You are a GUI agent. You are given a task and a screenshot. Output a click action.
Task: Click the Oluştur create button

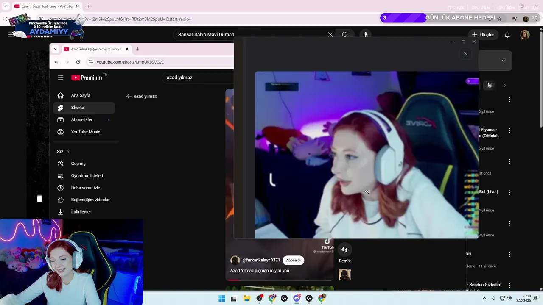483,35
